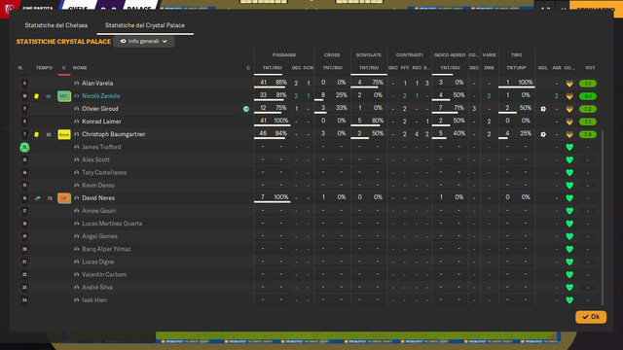623x350 pixels.
Task: Select Konrad Laimer row name
Action: tap(101, 122)
